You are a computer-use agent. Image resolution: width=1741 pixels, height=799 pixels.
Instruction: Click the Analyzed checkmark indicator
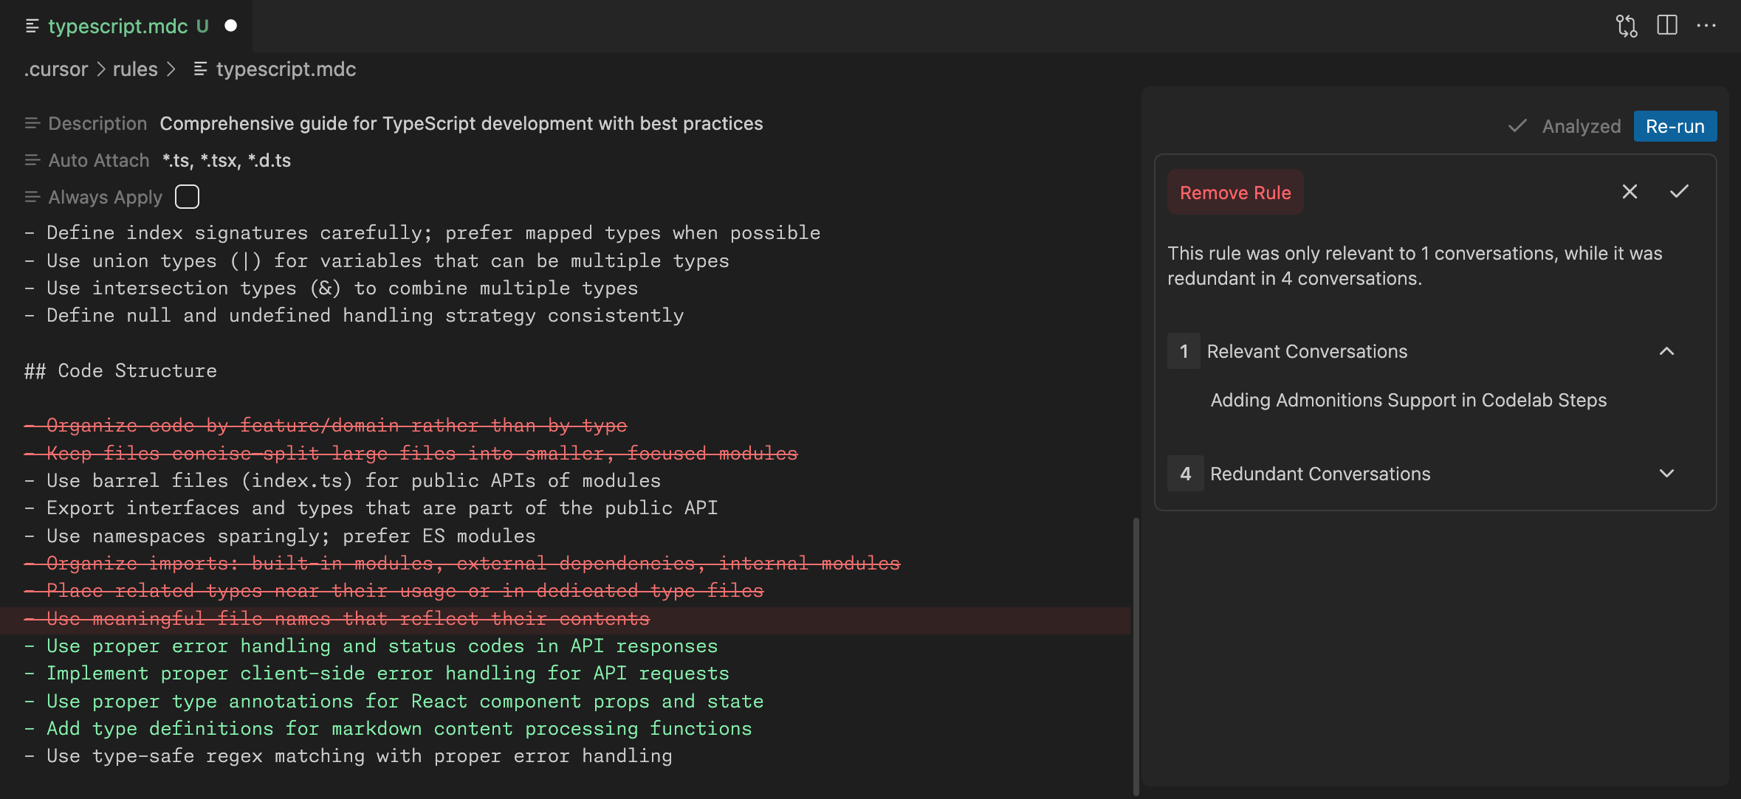point(1517,126)
